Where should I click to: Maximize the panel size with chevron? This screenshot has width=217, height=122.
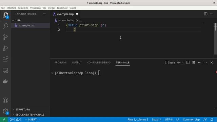(205, 62)
